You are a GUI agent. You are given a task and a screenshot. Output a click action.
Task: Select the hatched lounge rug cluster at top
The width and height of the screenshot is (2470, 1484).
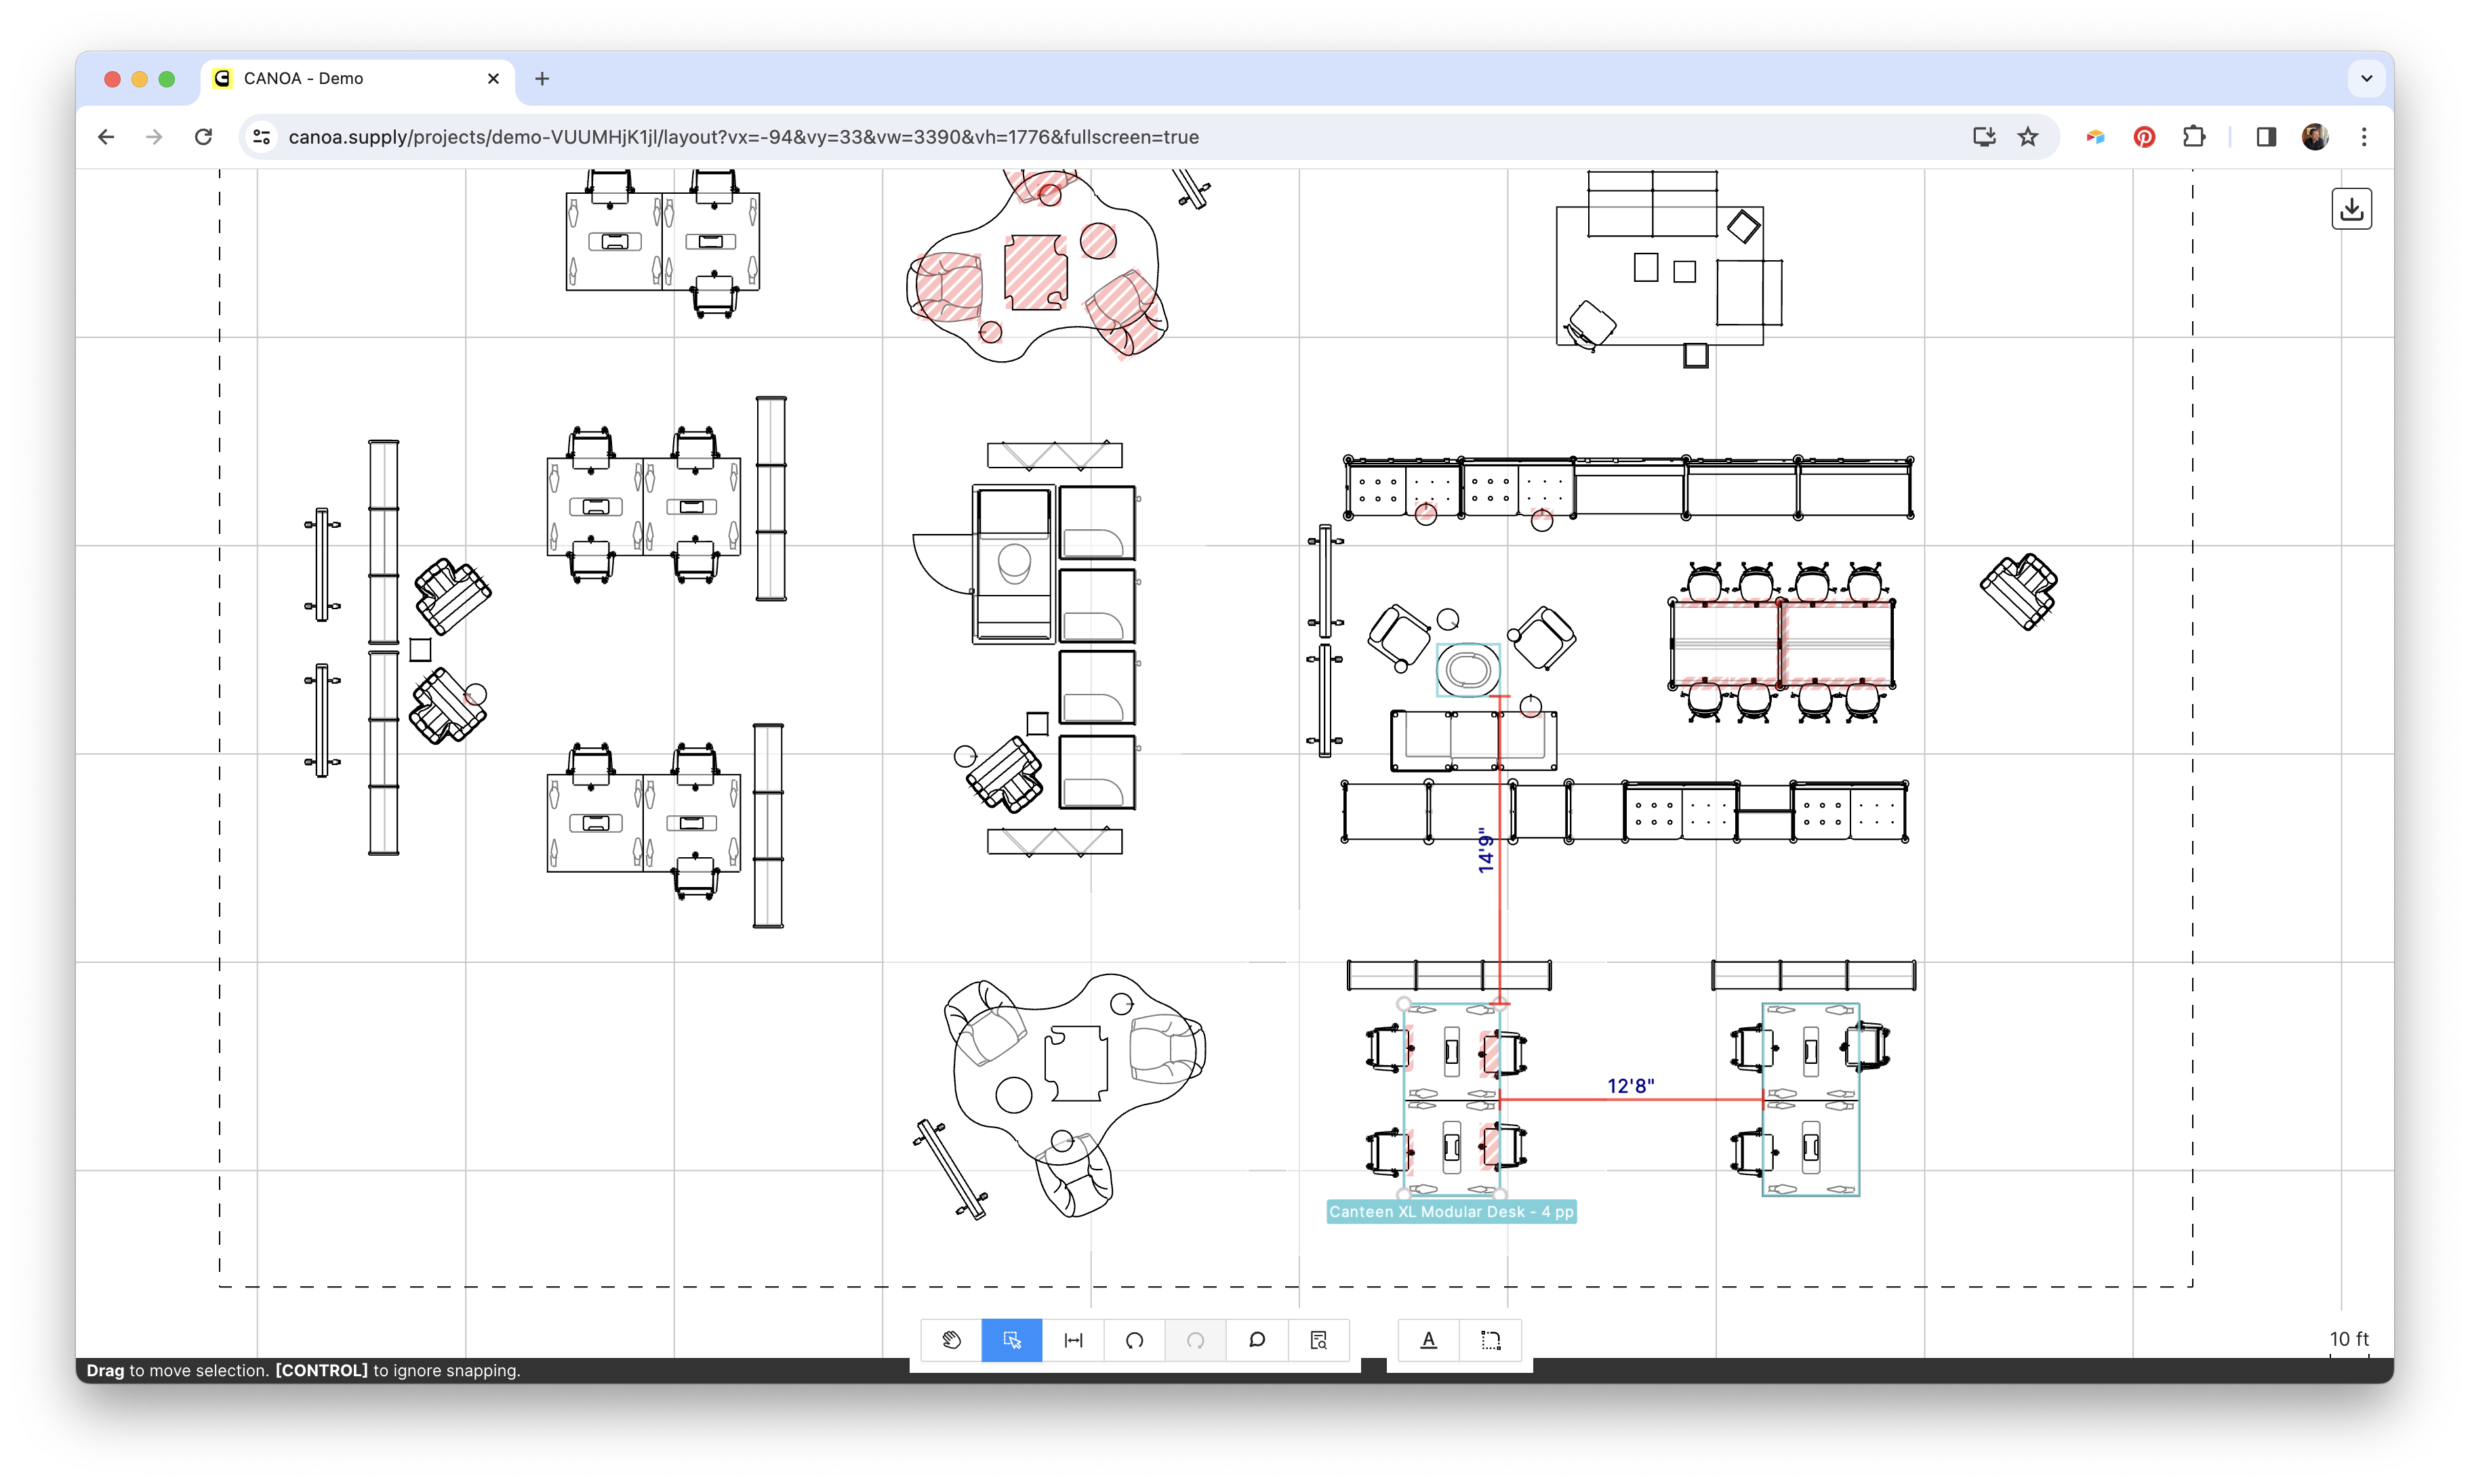tap(1037, 265)
